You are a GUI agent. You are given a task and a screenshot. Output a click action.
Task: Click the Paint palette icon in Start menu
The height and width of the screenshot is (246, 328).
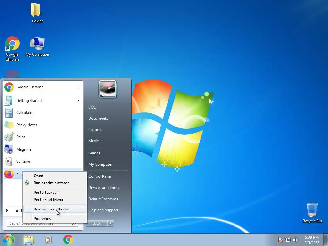click(9, 137)
